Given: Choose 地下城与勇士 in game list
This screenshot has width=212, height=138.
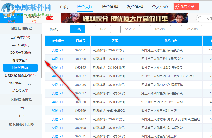Looking at the screenshot, I should click(x=20, y=83).
